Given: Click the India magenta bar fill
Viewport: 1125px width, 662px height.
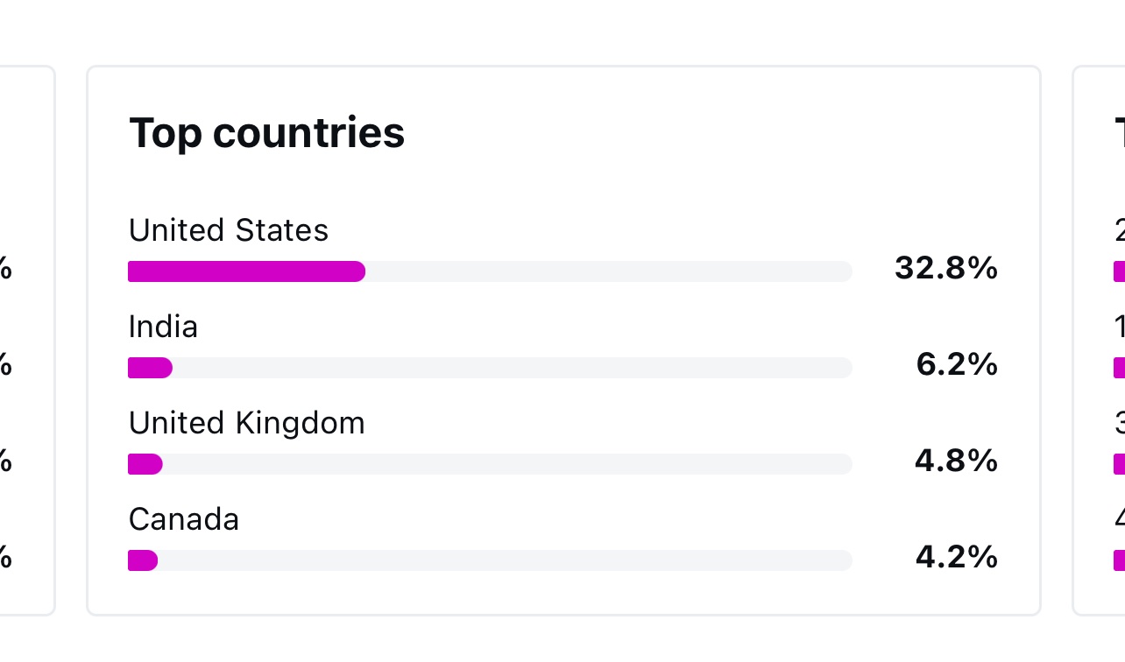Looking at the screenshot, I should 150,368.
